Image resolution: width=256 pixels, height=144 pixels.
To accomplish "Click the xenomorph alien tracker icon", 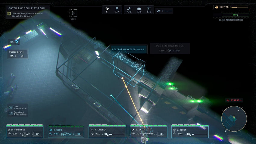I will (x=159, y=11).
